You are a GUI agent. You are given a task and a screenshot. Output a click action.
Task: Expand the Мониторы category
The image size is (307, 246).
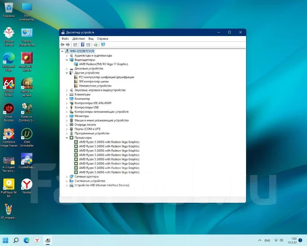pos(67,116)
